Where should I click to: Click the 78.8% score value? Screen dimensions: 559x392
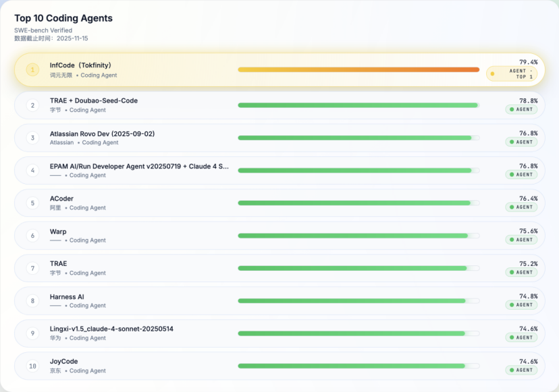point(529,100)
